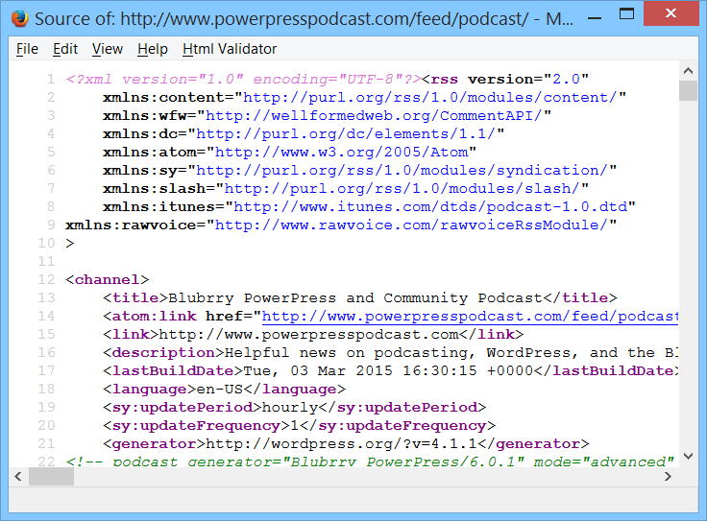Click the channel opening tag
707x521 pixels.
tap(107, 279)
